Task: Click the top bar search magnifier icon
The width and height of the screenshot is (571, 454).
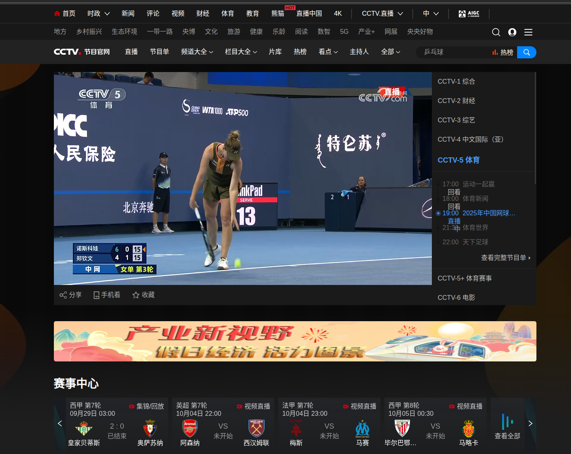Action: pos(496,32)
